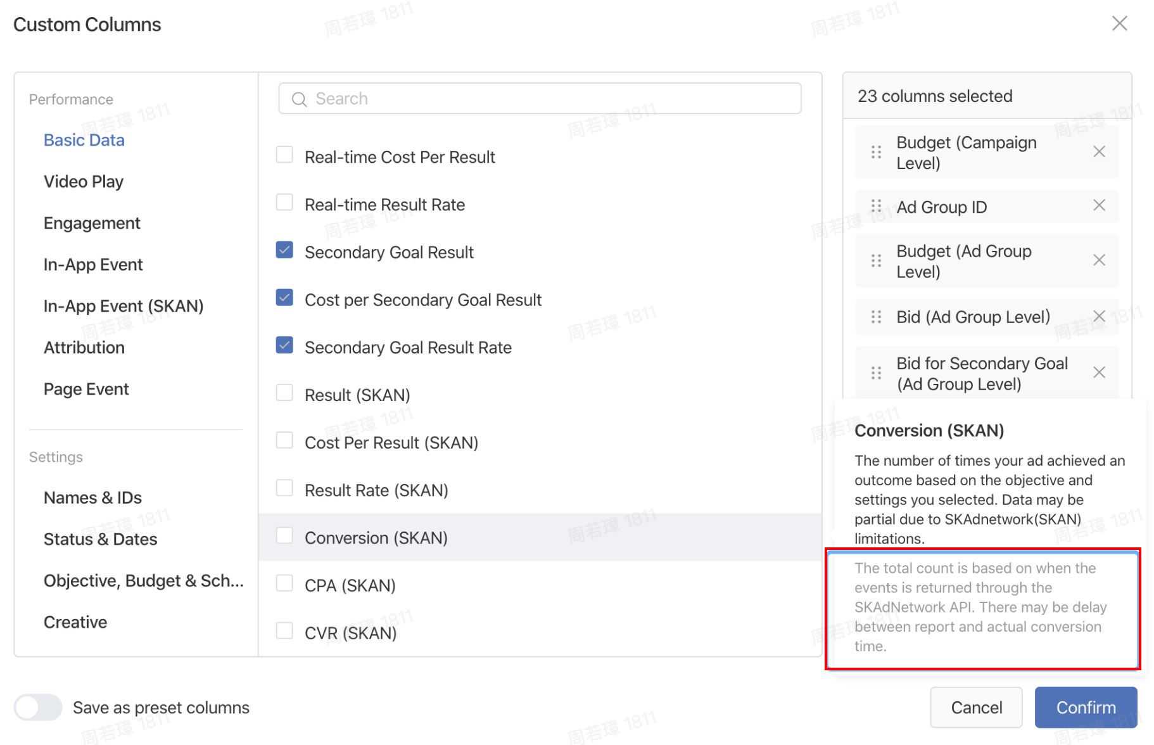Check CVR (SKAN) box
Image resolution: width=1154 pixels, height=745 pixels.
tap(284, 630)
